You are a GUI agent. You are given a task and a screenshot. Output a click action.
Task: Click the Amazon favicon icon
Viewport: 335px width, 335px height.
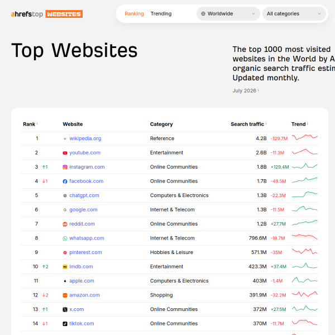[65, 295]
